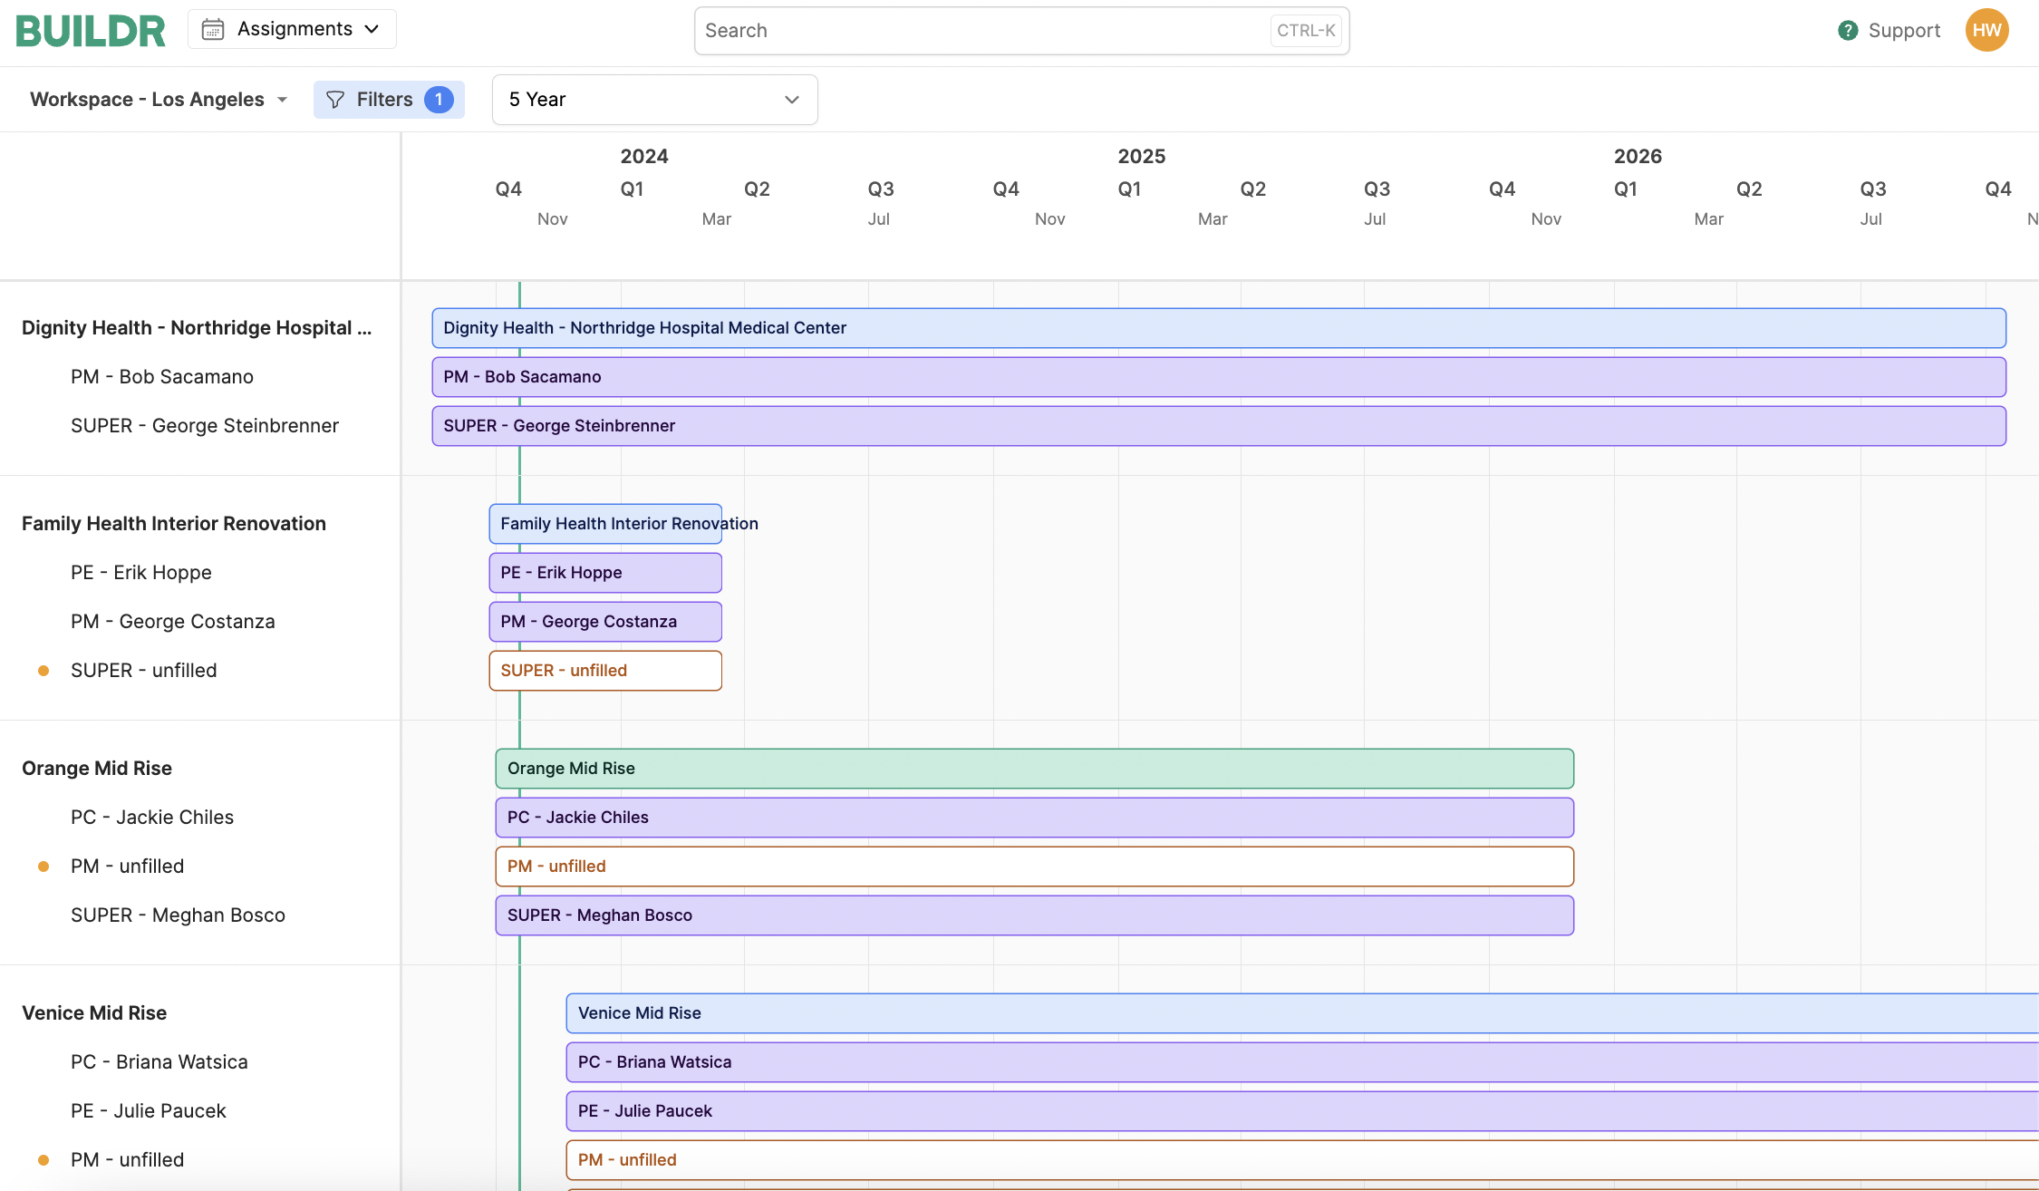Click the orange dot beside Venice Mid Rise PM - unfilled
2039x1191 pixels.
coord(43,1160)
